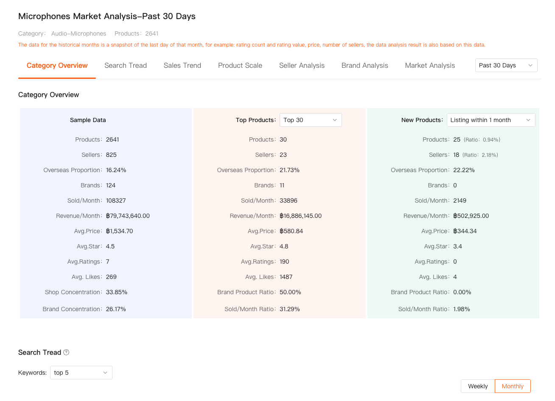Select the Product Scale tab
555x401 pixels.
coord(240,65)
